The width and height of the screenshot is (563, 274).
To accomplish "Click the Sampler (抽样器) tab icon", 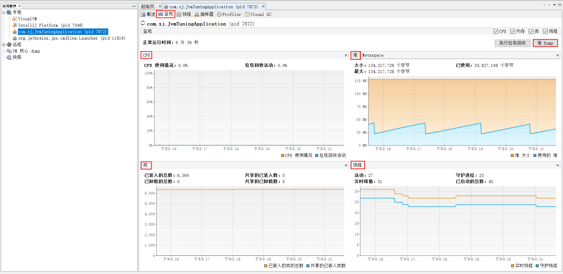I will [x=197, y=14].
